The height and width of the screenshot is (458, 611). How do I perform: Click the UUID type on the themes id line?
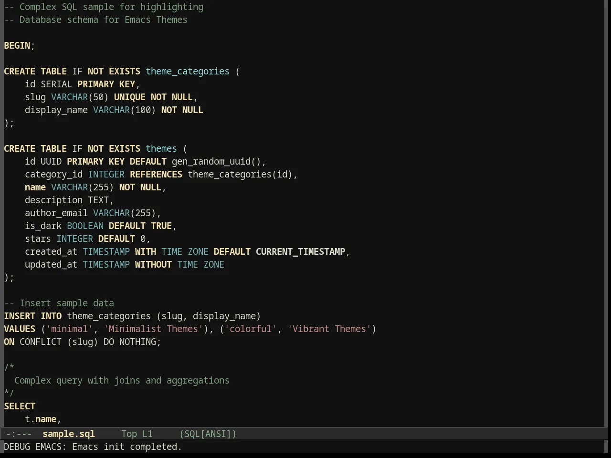(x=51, y=161)
